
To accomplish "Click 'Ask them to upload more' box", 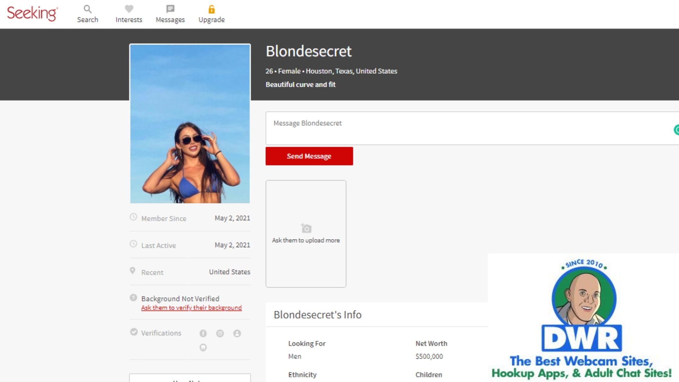I will click(306, 234).
